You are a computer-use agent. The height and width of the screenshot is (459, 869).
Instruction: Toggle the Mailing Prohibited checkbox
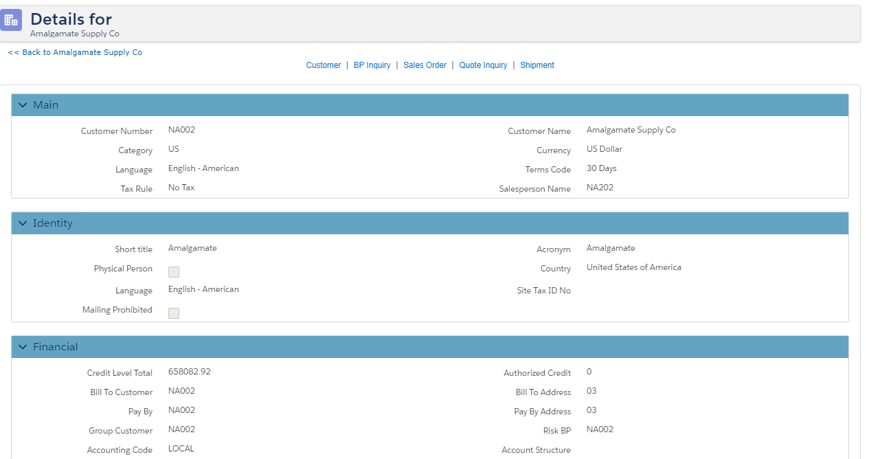[x=174, y=313]
